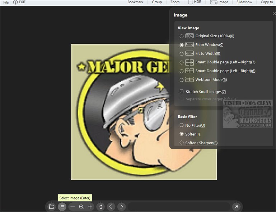Select Soften+Sharpen radio button
Viewport: 276px width, 212px height.
(x=182, y=143)
